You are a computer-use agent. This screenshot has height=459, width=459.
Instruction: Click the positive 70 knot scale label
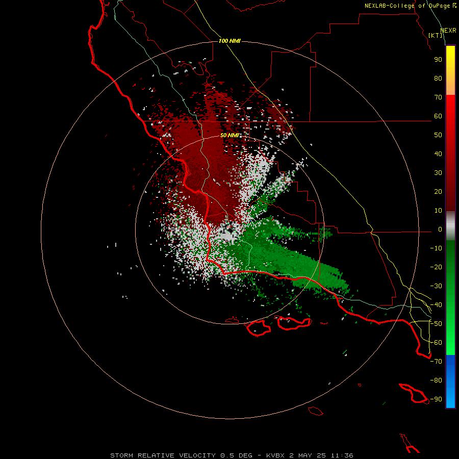438,97
